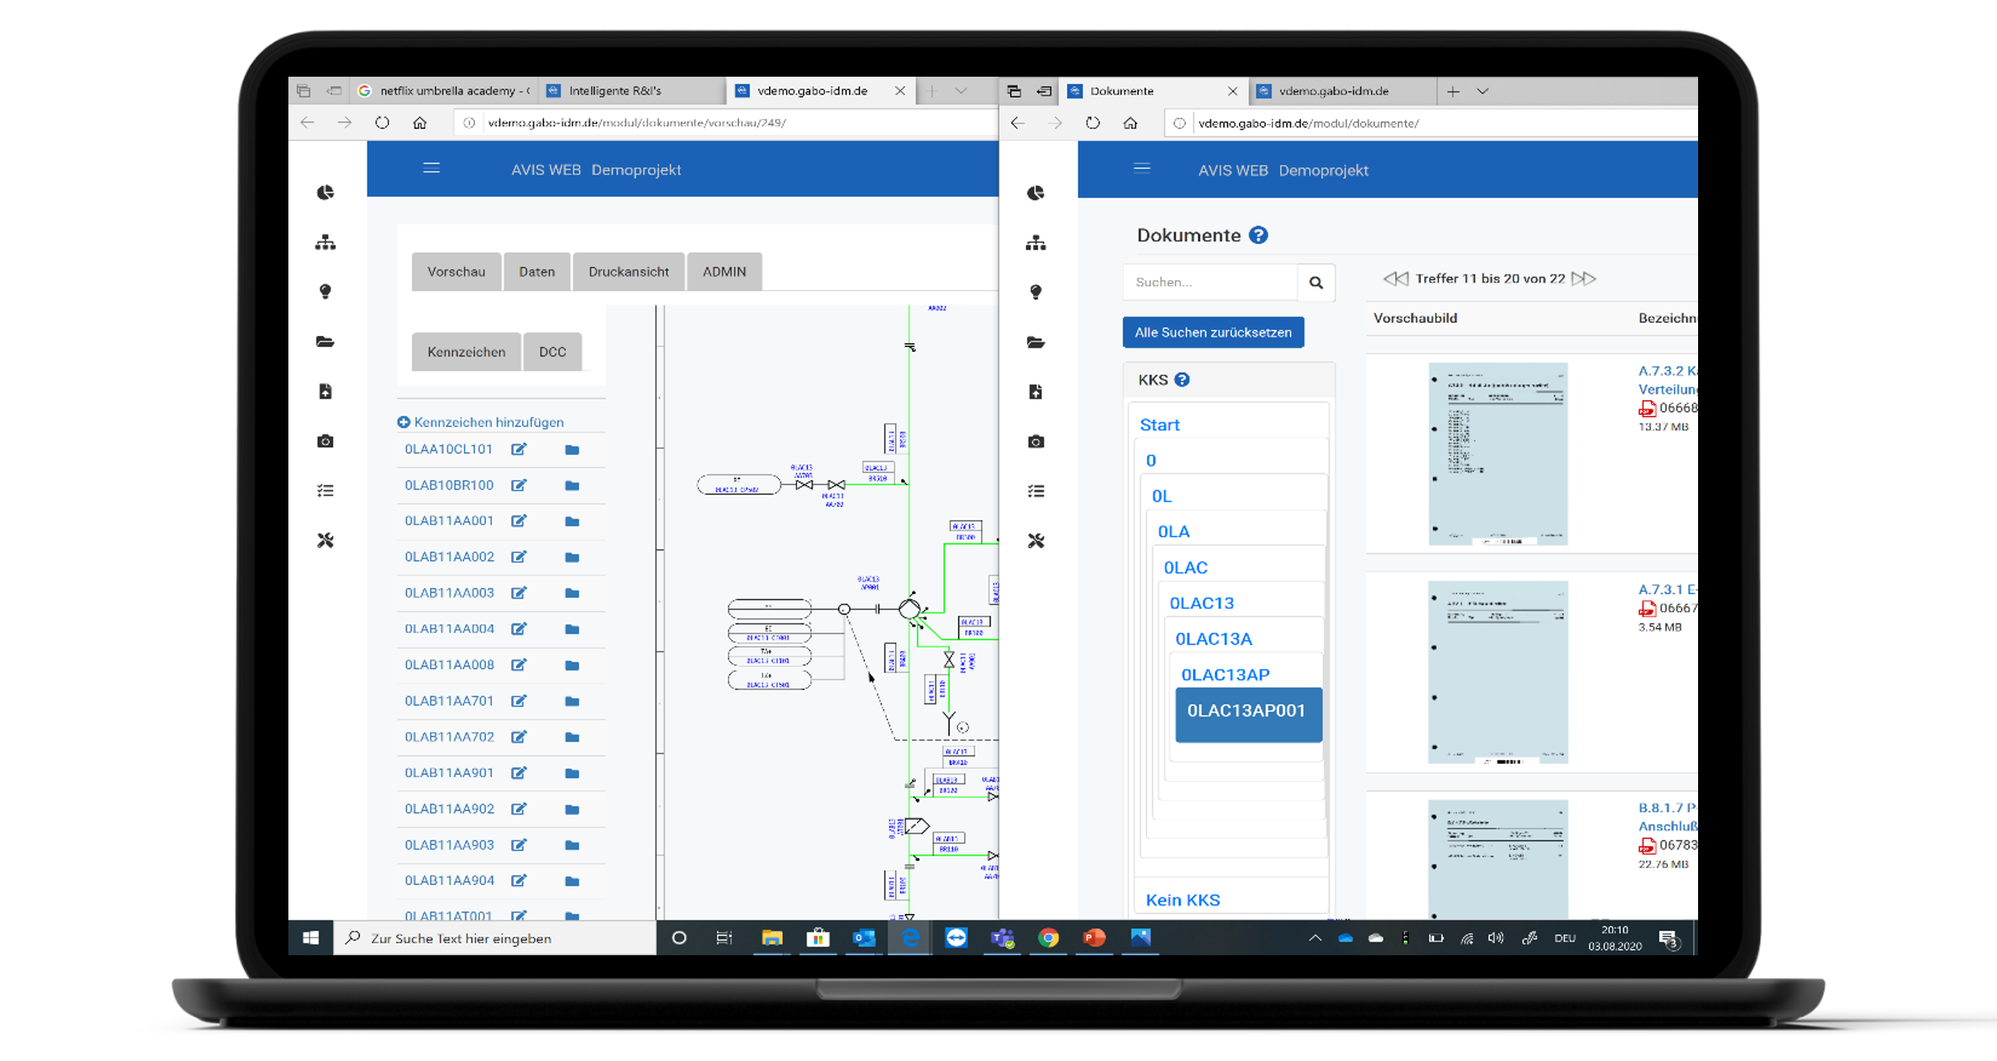Click edit icon next to 0LAB11AA001
The height and width of the screenshot is (1061, 1997).
click(x=519, y=521)
